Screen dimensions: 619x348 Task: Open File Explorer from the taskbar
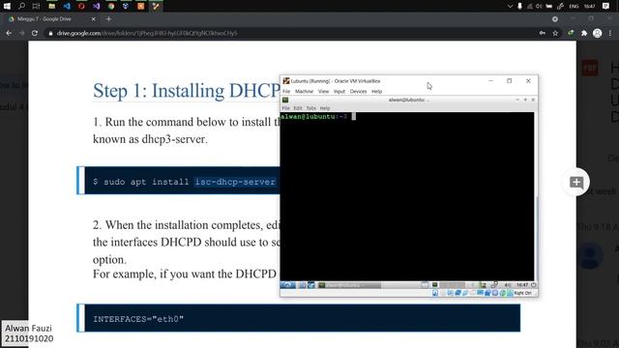[51, 6]
